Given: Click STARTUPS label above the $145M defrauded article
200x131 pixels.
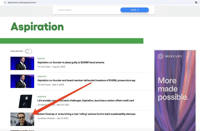Looking at the screenshot, I should [x=42, y=77].
